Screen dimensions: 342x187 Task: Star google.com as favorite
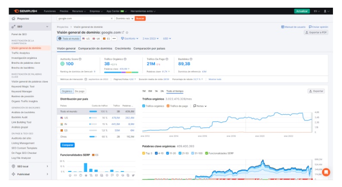127,32
